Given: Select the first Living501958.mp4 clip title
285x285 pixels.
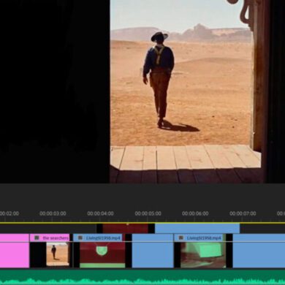Looking at the screenshot, I should tap(103, 238).
